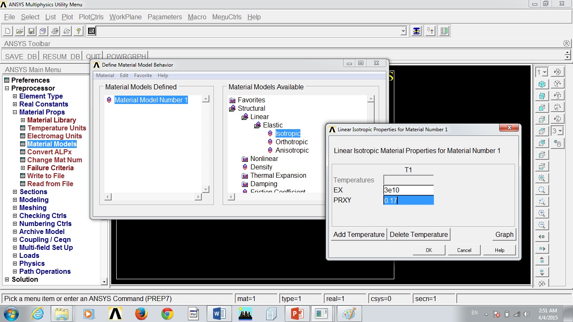Click the Open ANSYS File icon
This screenshot has height=322, width=573.
(x=20, y=31)
